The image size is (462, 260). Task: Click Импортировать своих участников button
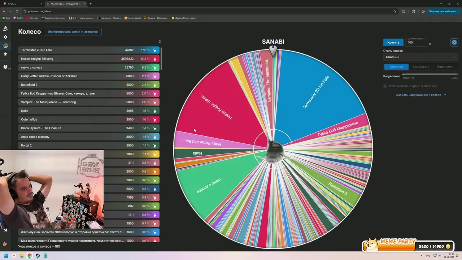coord(73,32)
